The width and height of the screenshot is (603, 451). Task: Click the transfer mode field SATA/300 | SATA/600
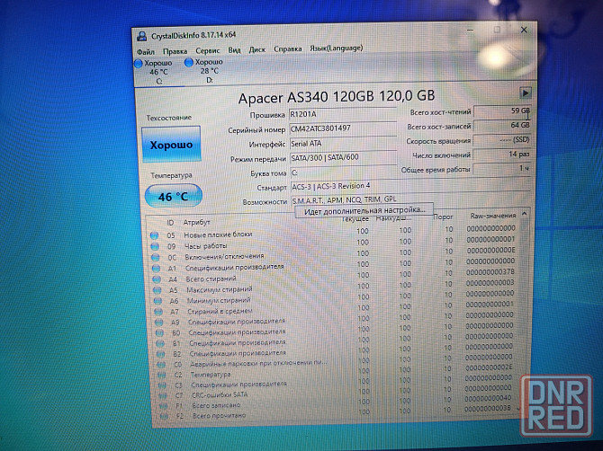(x=342, y=158)
